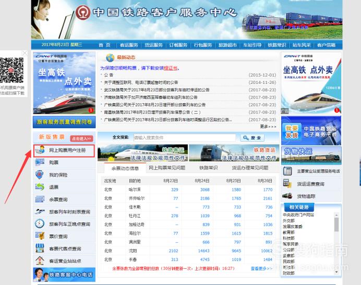Viewport: 361px width, 285px height.
Task: Open the 货运服务 navigation menu
Action: (153, 45)
